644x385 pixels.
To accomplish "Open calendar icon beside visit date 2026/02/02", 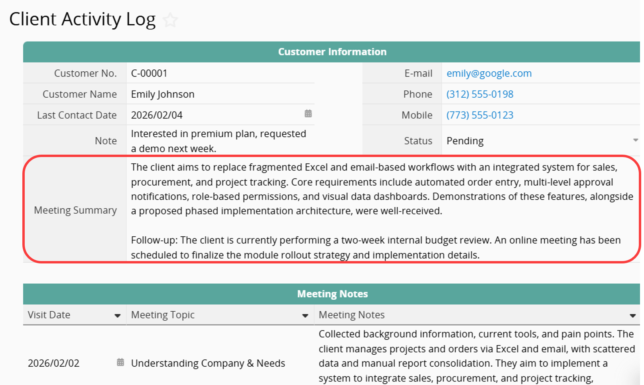I will pos(120,362).
